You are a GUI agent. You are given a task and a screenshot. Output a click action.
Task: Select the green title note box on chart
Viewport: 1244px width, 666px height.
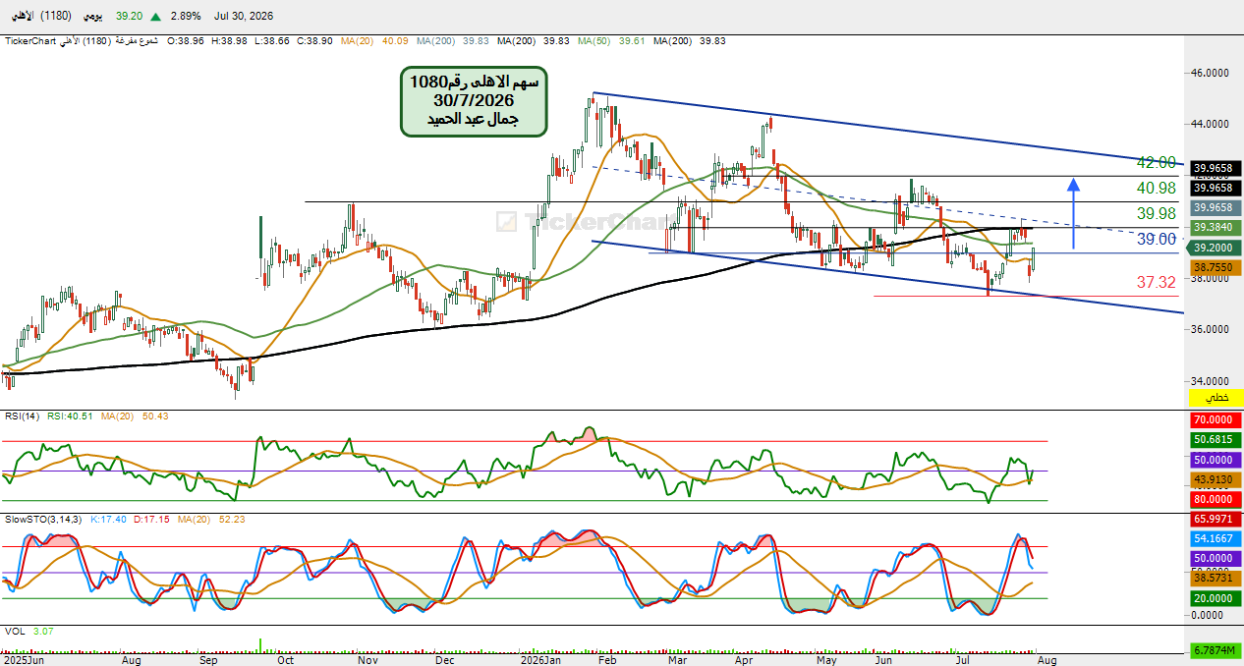[473, 101]
